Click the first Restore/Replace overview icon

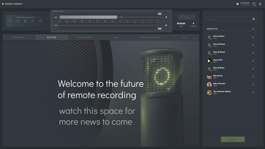(x=10, y=21)
